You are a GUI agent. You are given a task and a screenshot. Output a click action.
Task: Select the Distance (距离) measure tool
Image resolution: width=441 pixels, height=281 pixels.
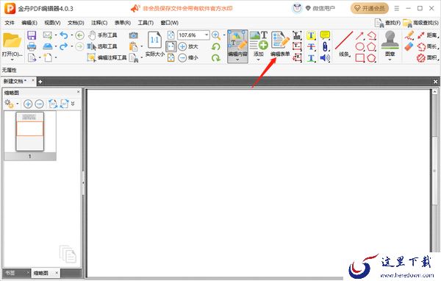click(x=428, y=35)
